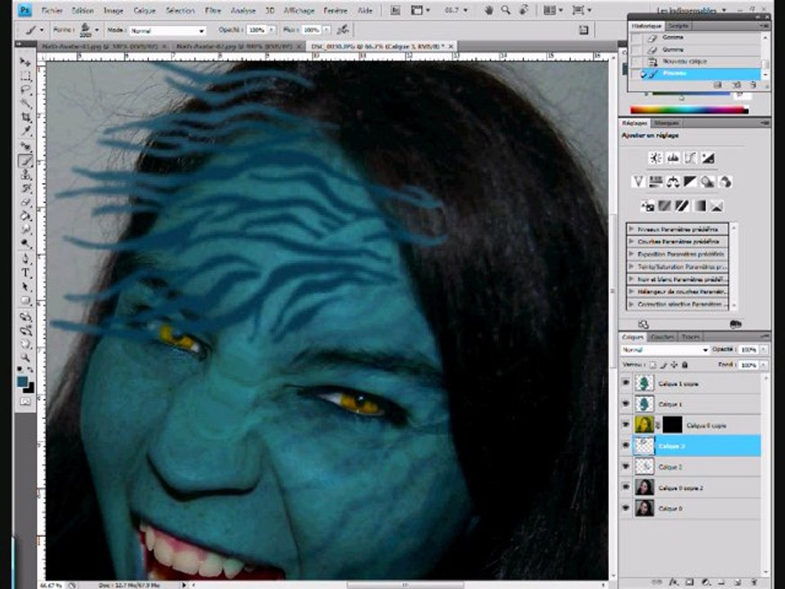The height and width of the screenshot is (589, 785).
Task: Switch to the Tracés tab
Action: click(690, 337)
